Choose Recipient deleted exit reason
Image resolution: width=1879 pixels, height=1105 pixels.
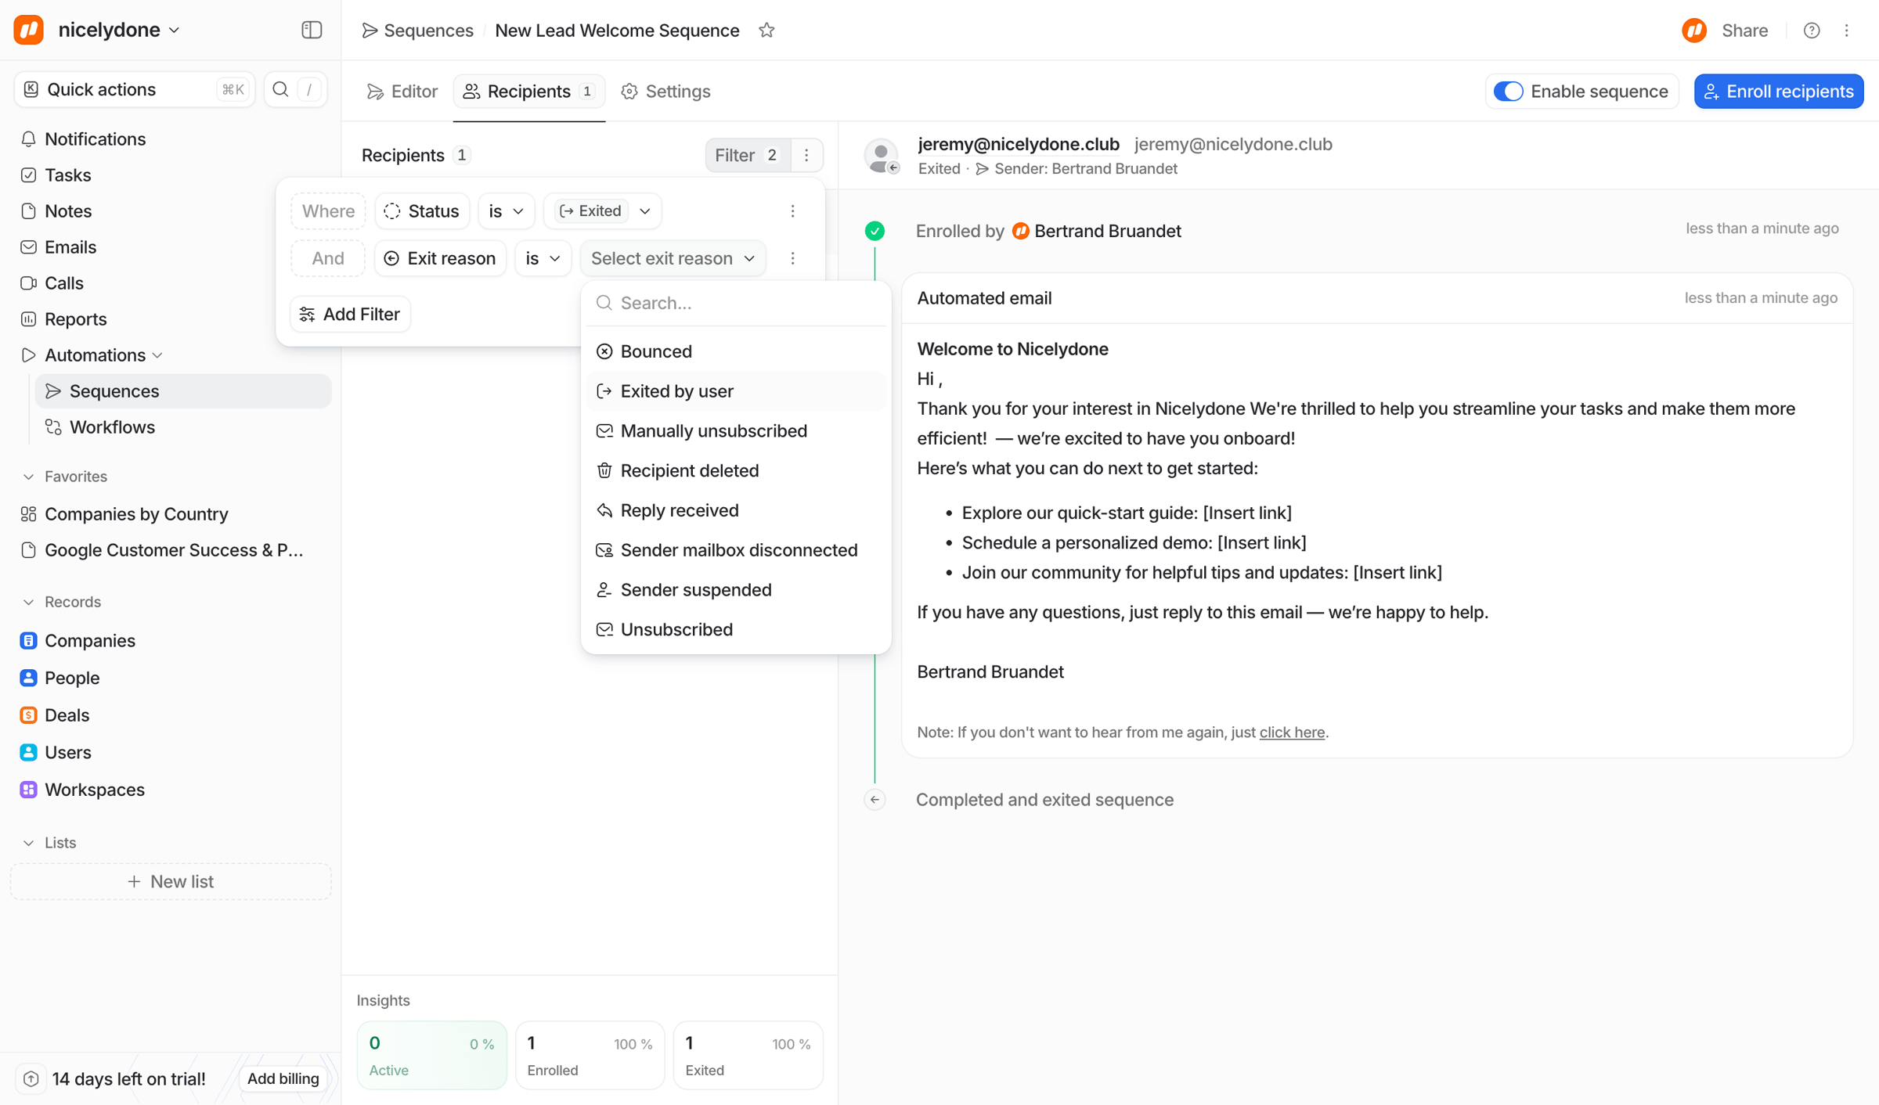point(736,470)
